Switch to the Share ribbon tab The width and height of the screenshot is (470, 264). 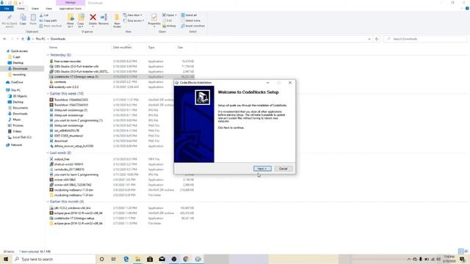[35, 8]
